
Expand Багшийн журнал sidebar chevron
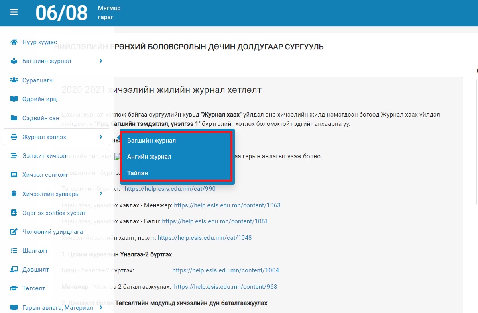tap(101, 61)
